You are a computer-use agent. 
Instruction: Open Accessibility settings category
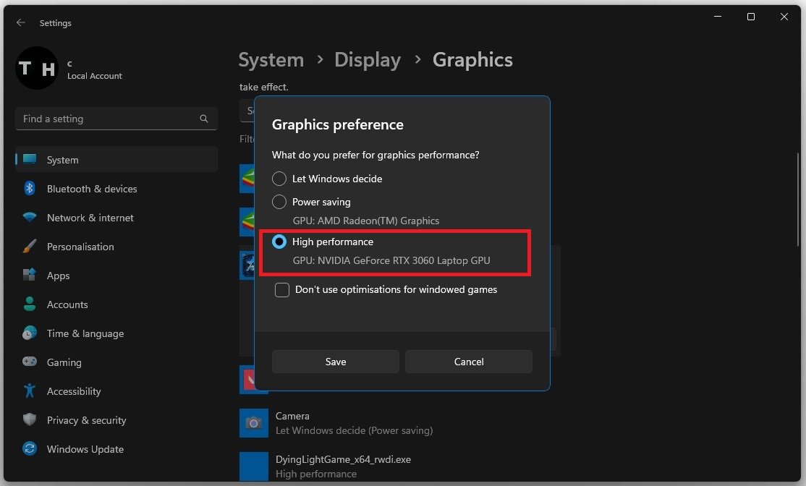click(x=116, y=391)
